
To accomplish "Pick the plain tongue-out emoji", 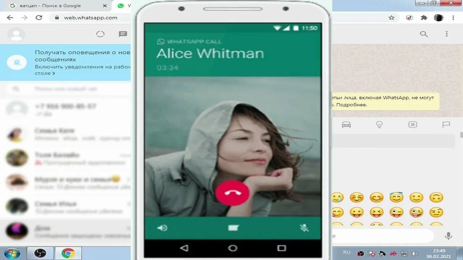I will pyautogui.click(x=357, y=212).
